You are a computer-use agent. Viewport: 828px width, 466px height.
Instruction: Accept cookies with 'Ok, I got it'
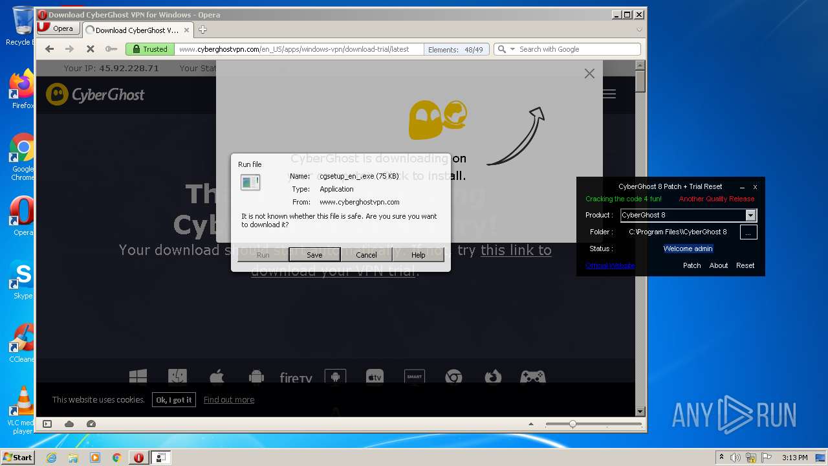[173, 399]
